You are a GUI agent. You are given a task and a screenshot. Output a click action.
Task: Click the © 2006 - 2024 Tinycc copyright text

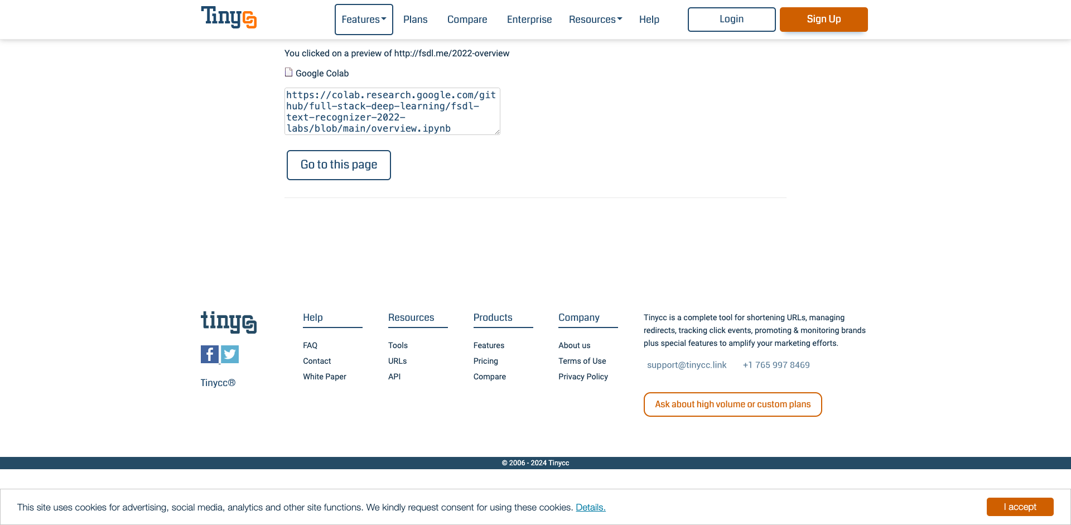pos(535,463)
